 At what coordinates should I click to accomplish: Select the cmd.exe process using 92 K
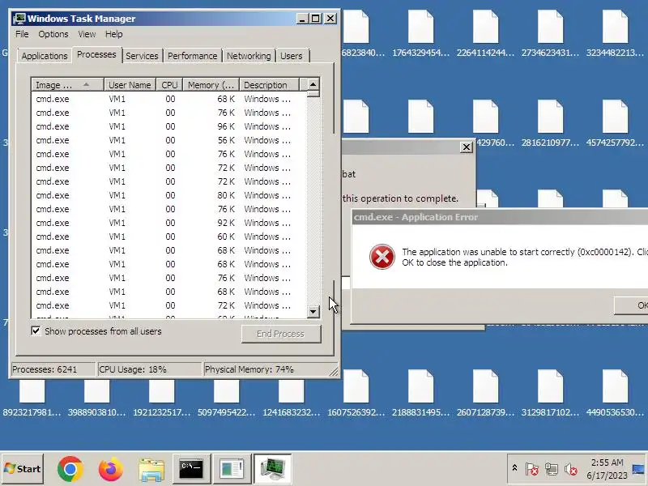coord(168,223)
